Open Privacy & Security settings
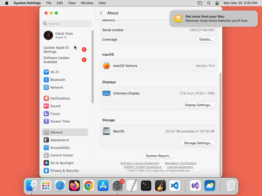This screenshot has width=262, height=196. [x=65, y=171]
